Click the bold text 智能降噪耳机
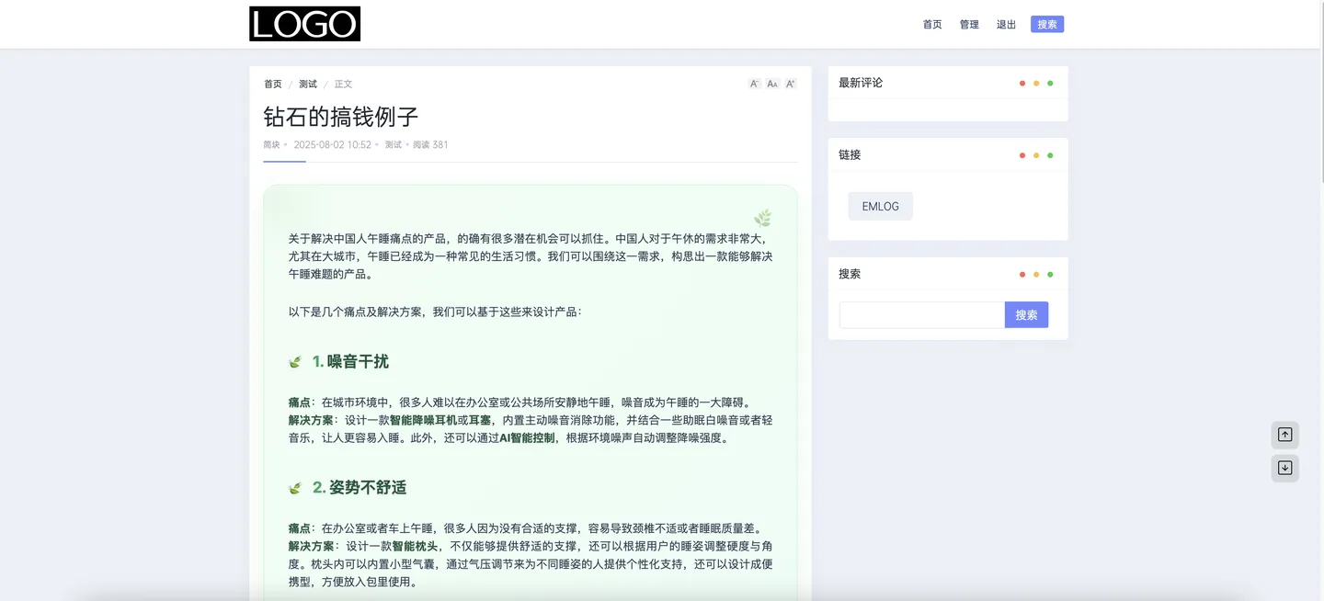This screenshot has width=1324, height=601. [x=423, y=420]
